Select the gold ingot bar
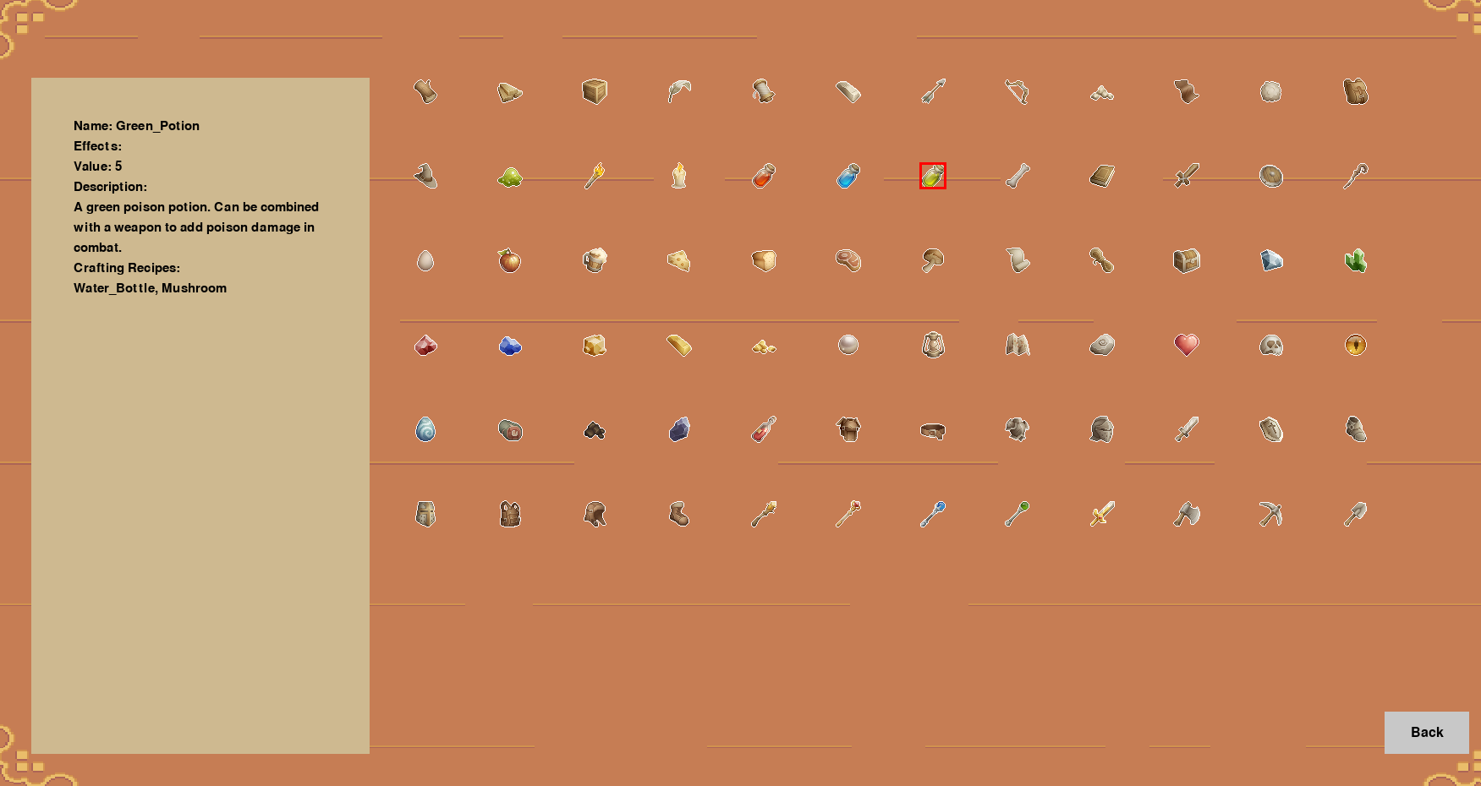 click(x=679, y=345)
